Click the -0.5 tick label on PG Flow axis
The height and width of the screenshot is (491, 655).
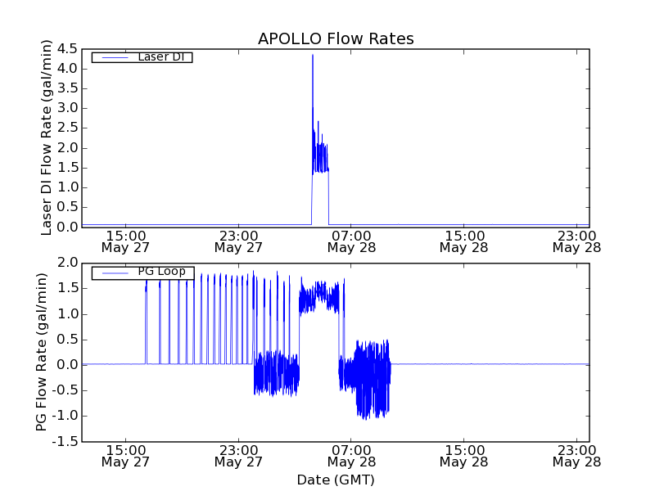[x=65, y=391]
